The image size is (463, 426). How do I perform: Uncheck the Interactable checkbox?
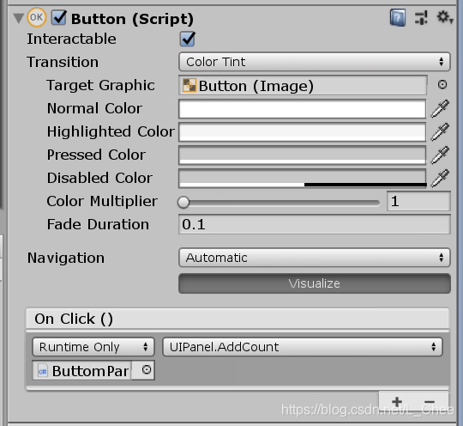click(x=188, y=39)
